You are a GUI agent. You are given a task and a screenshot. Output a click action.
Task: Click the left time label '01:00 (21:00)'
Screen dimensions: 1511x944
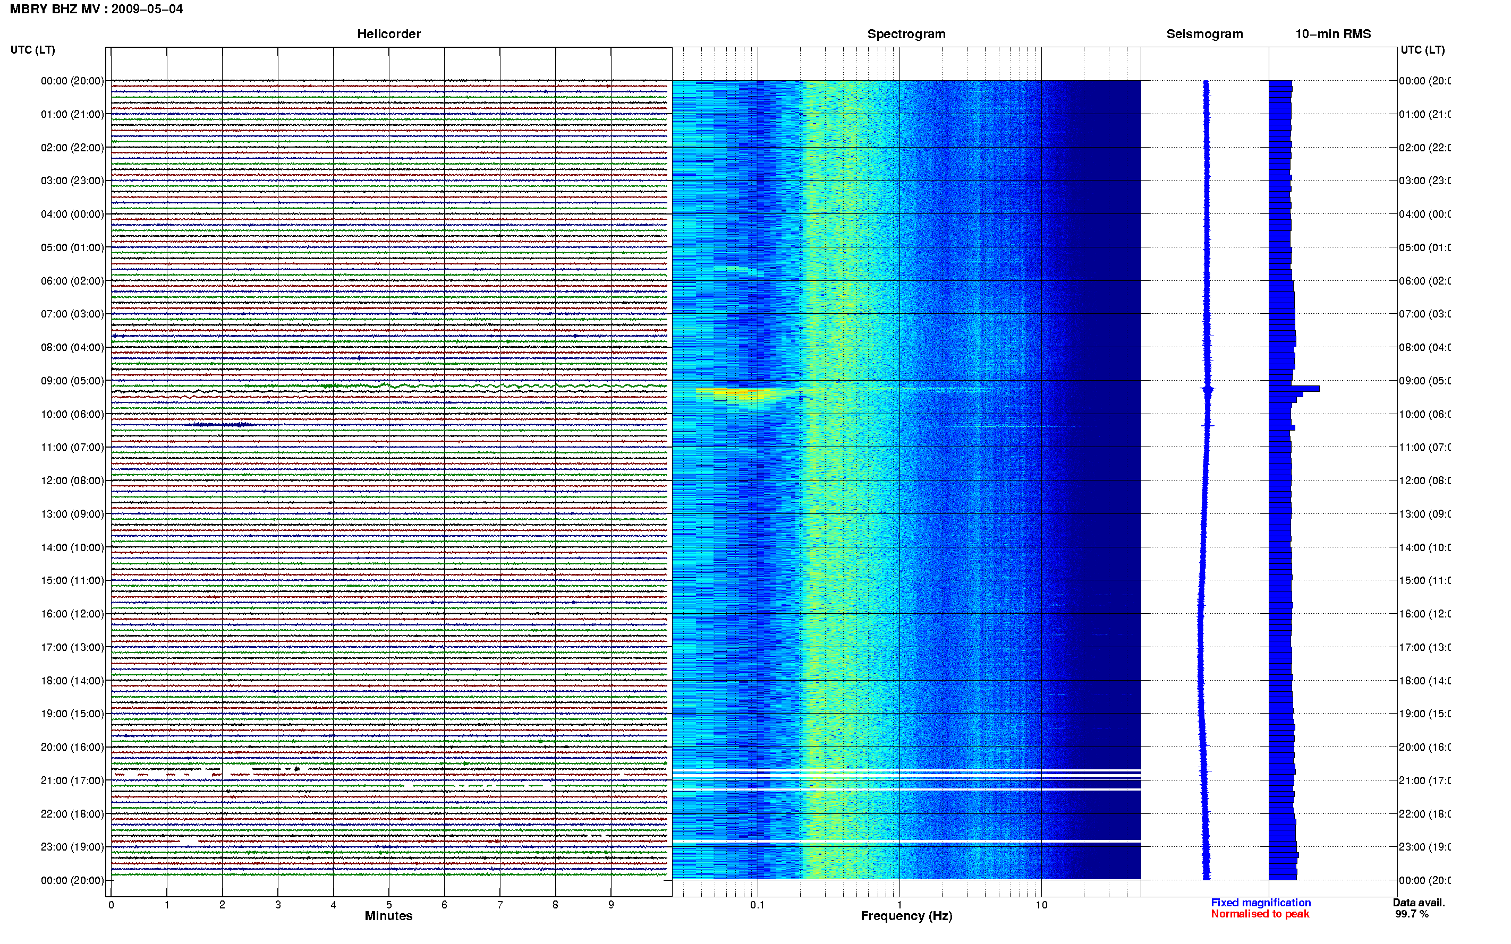coord(72,114)
